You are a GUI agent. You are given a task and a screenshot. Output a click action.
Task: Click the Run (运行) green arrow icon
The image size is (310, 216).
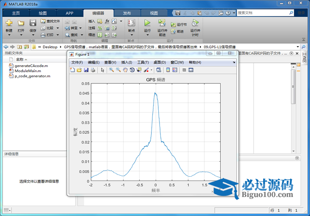(147, 23)
